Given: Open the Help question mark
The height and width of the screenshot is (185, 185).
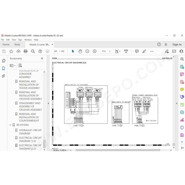Looking at the screenshot, I should (x=159, y=44).
